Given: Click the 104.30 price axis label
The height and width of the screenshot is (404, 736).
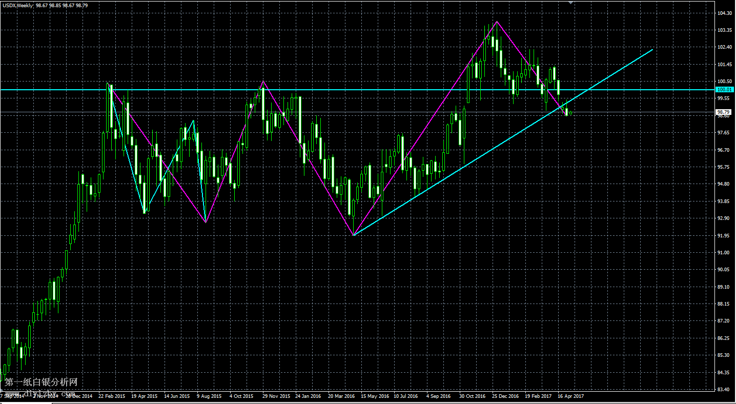Looking at the screenshot, I should coord(724,13).
